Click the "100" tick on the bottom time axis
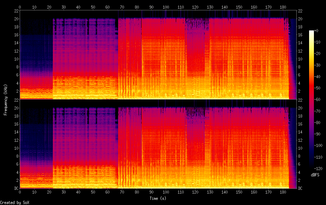 click(166, 192)
